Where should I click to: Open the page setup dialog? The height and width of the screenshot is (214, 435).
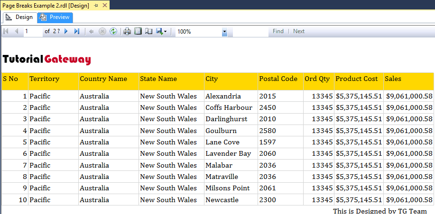coord(148,31)
